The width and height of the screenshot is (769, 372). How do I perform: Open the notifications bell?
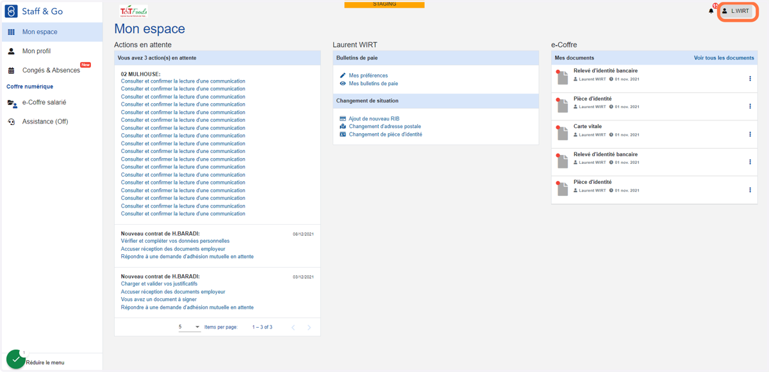click(x=711, y=11)
